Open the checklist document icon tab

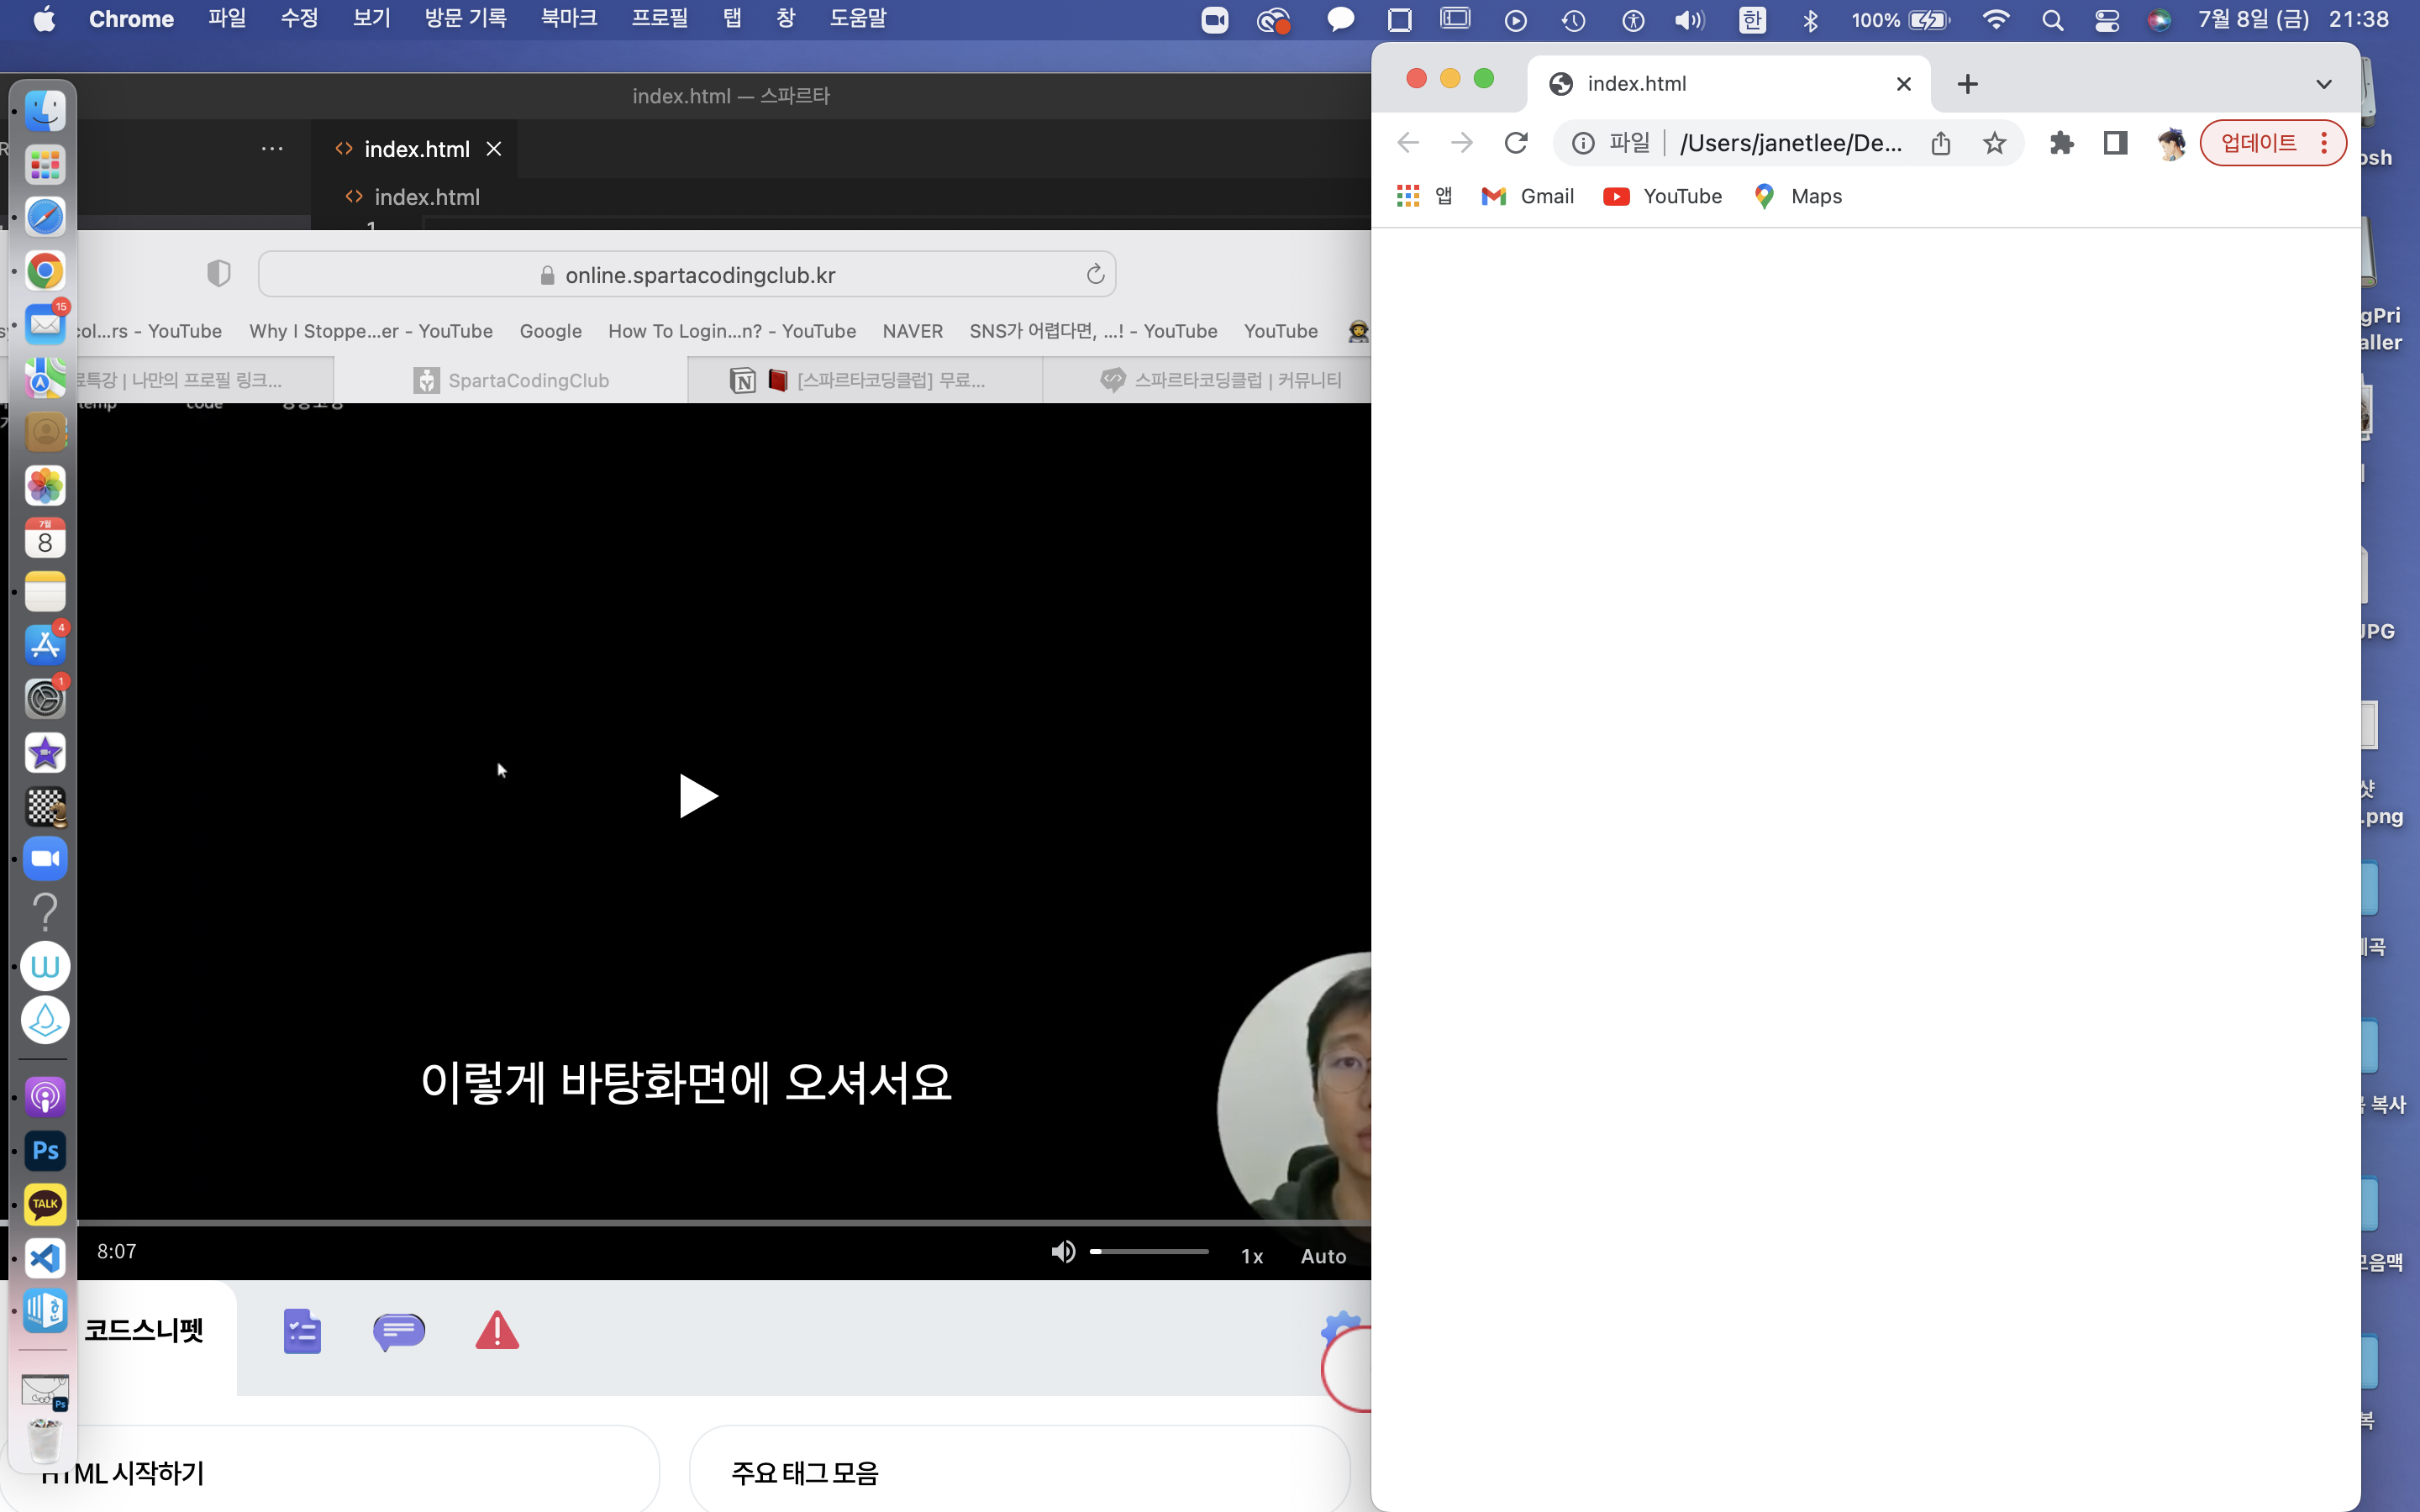(302, 1331)
